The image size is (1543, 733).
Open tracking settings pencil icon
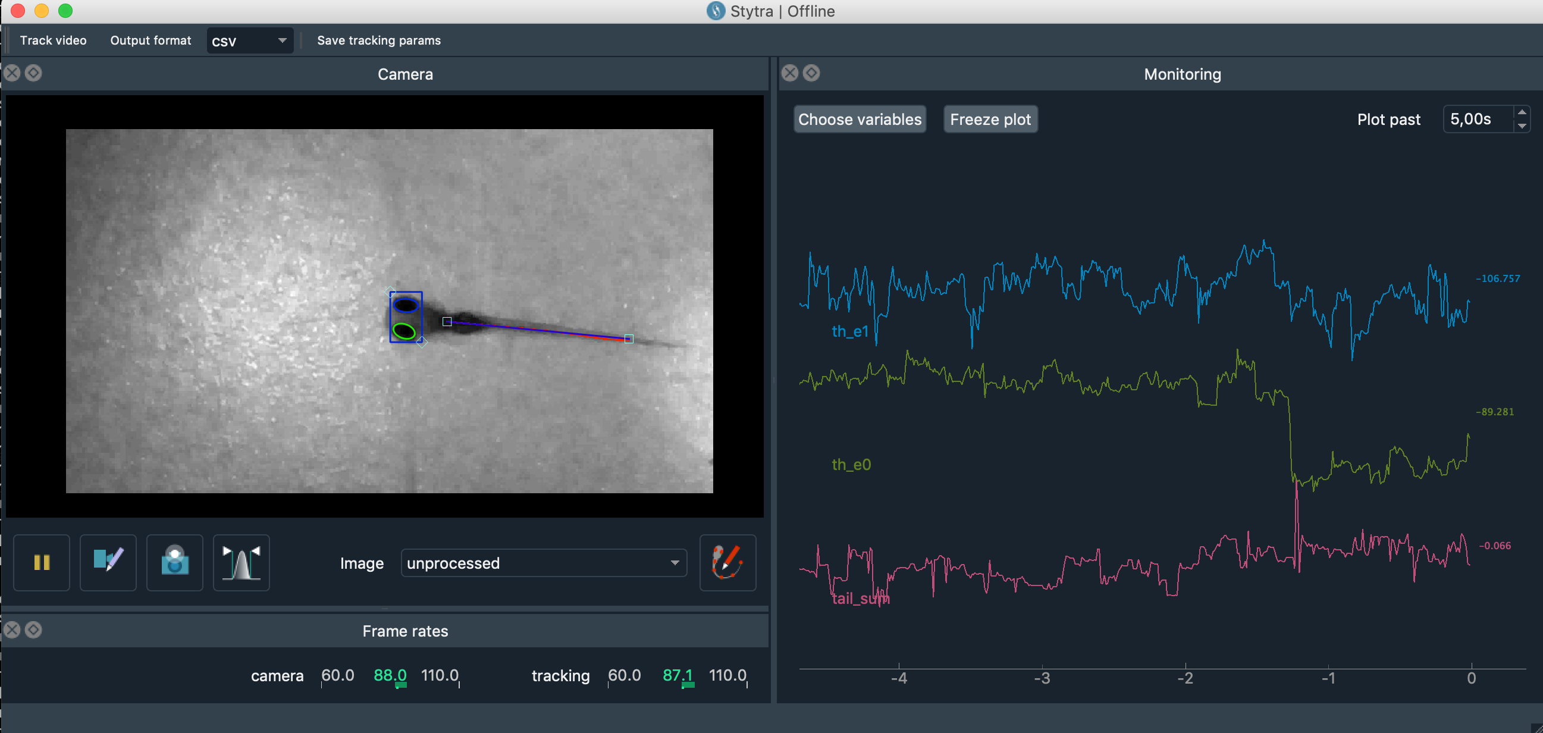coord(727,562)
